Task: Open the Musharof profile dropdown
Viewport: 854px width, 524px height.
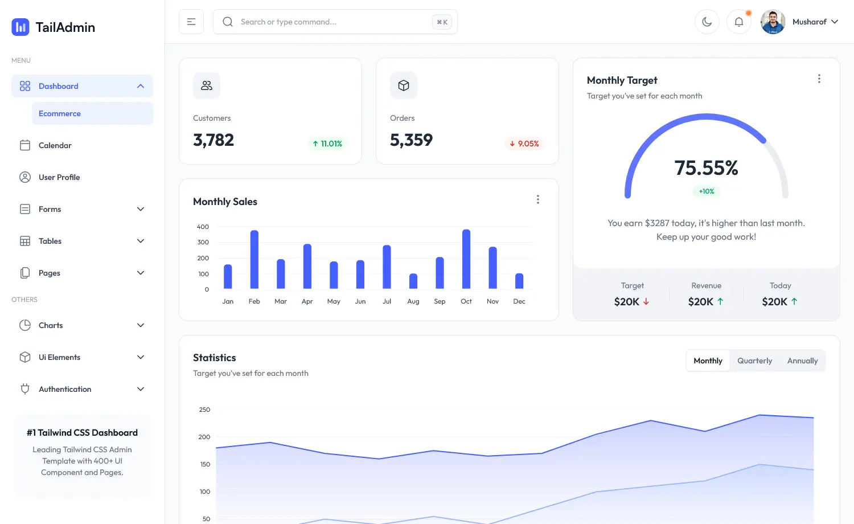Action: click(815, 21)
